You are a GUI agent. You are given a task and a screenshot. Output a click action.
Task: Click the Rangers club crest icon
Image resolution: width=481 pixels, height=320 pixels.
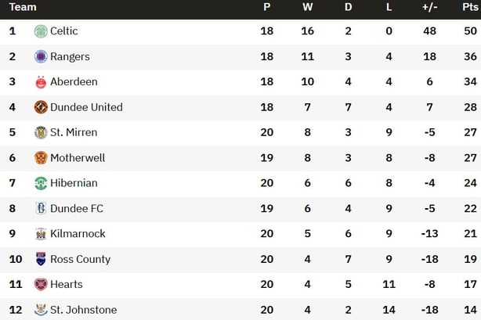point(41,56)
